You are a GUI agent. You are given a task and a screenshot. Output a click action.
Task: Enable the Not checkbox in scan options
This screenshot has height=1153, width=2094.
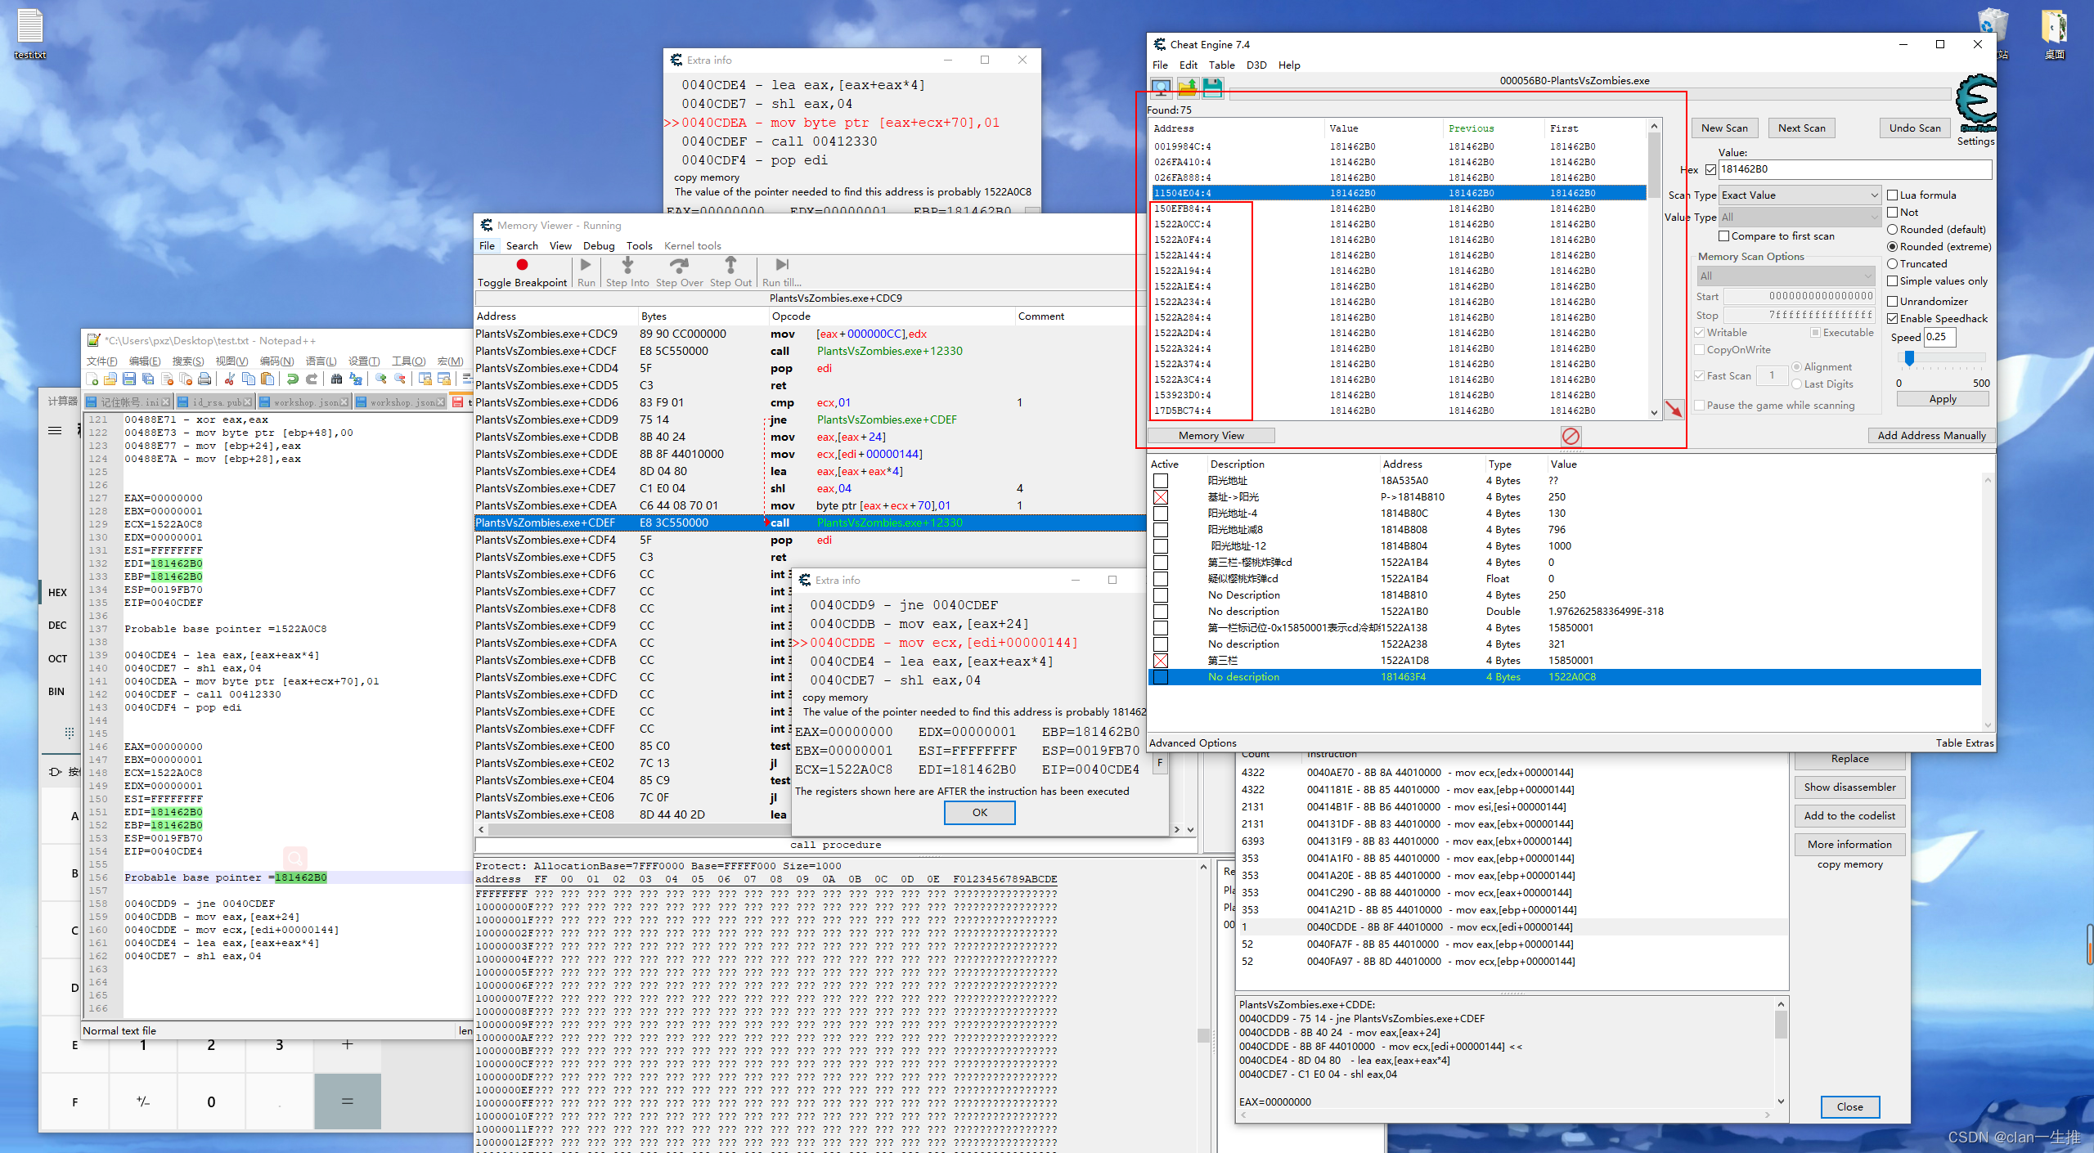coord(1892,213)
